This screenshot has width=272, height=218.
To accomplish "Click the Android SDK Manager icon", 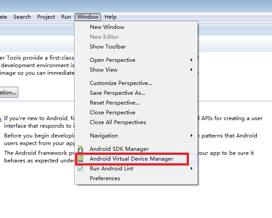I will [80, 149].
